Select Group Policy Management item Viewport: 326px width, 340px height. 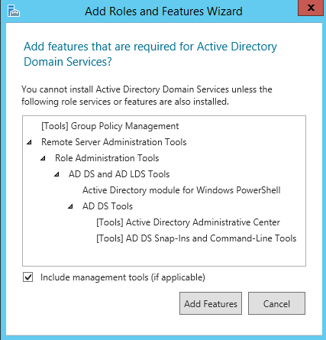coord(110,126)
